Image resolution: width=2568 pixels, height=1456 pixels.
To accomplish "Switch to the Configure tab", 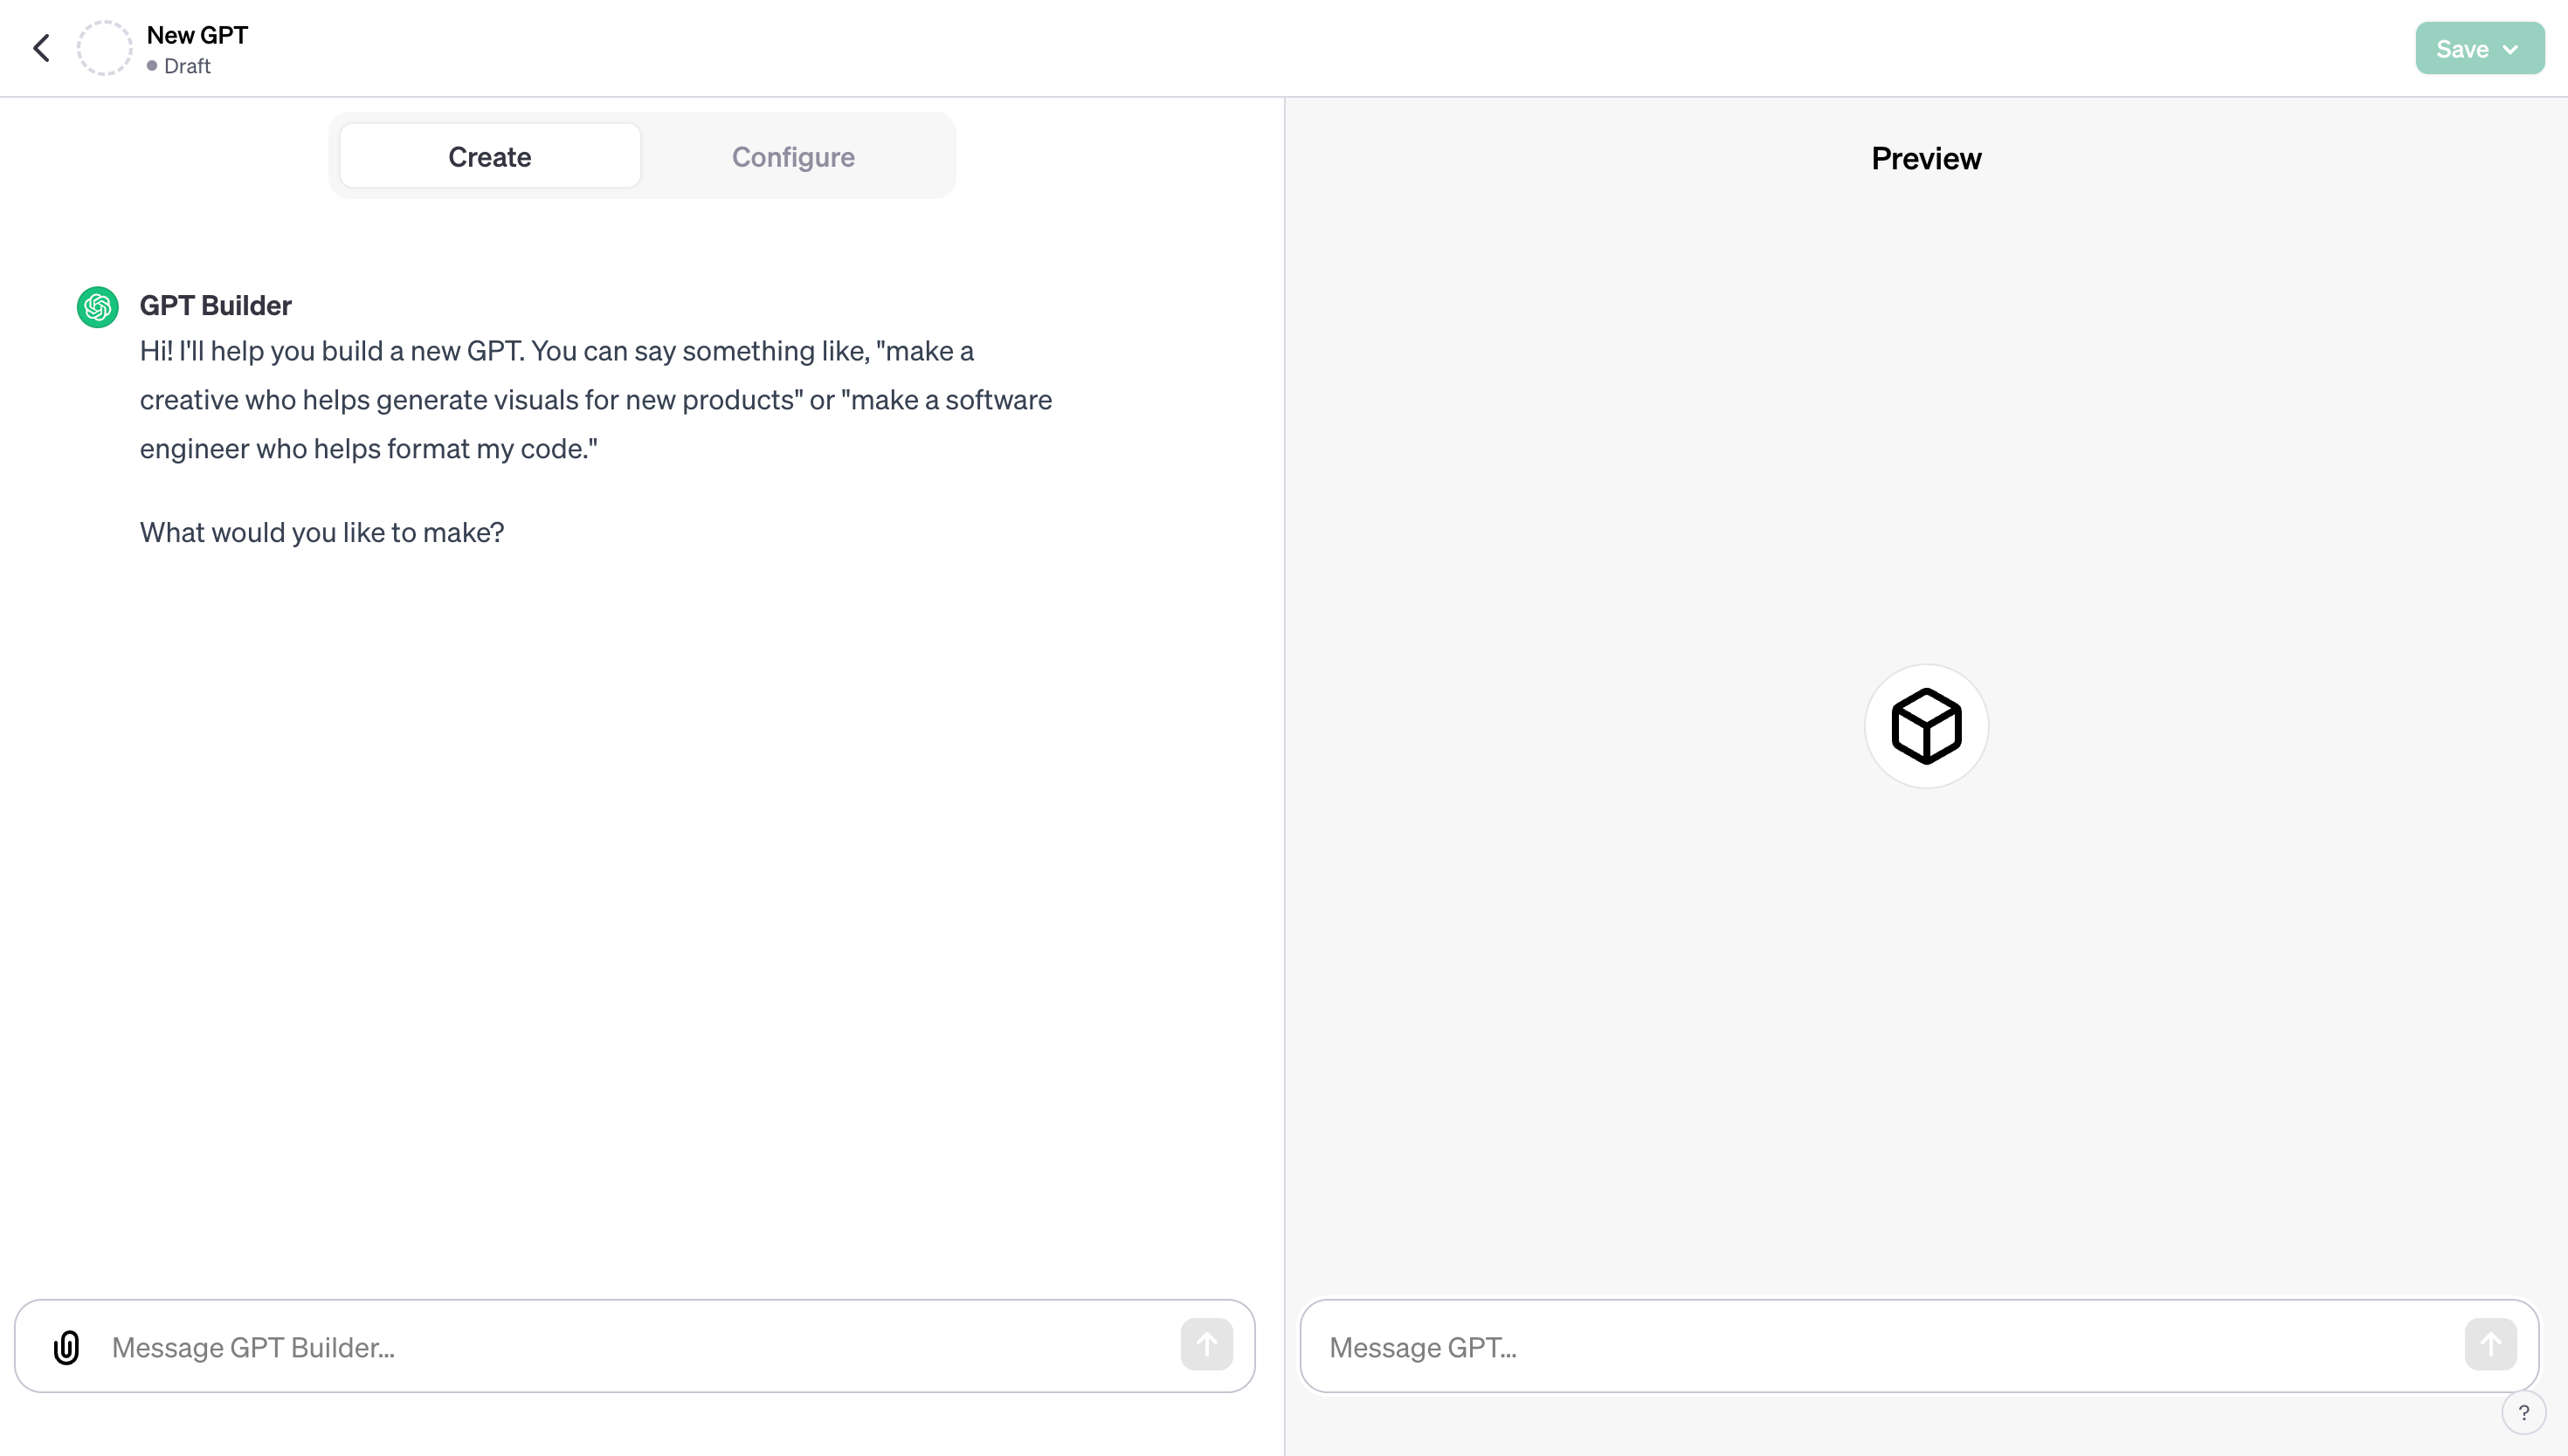I will click(x=793, y=157).
